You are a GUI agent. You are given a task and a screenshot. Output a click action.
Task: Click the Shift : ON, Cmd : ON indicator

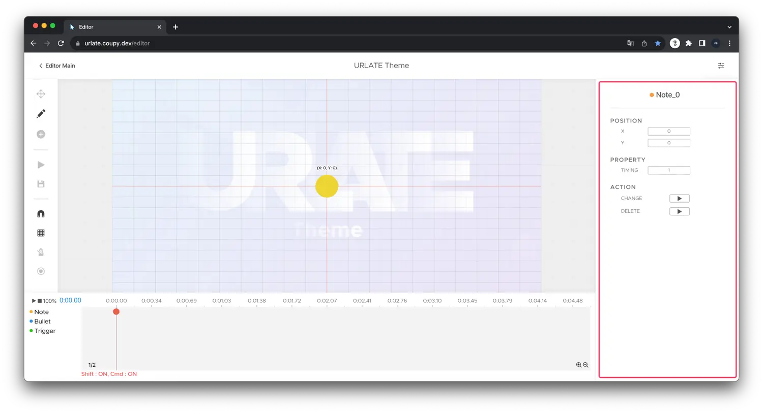click(x=109, y=374)
